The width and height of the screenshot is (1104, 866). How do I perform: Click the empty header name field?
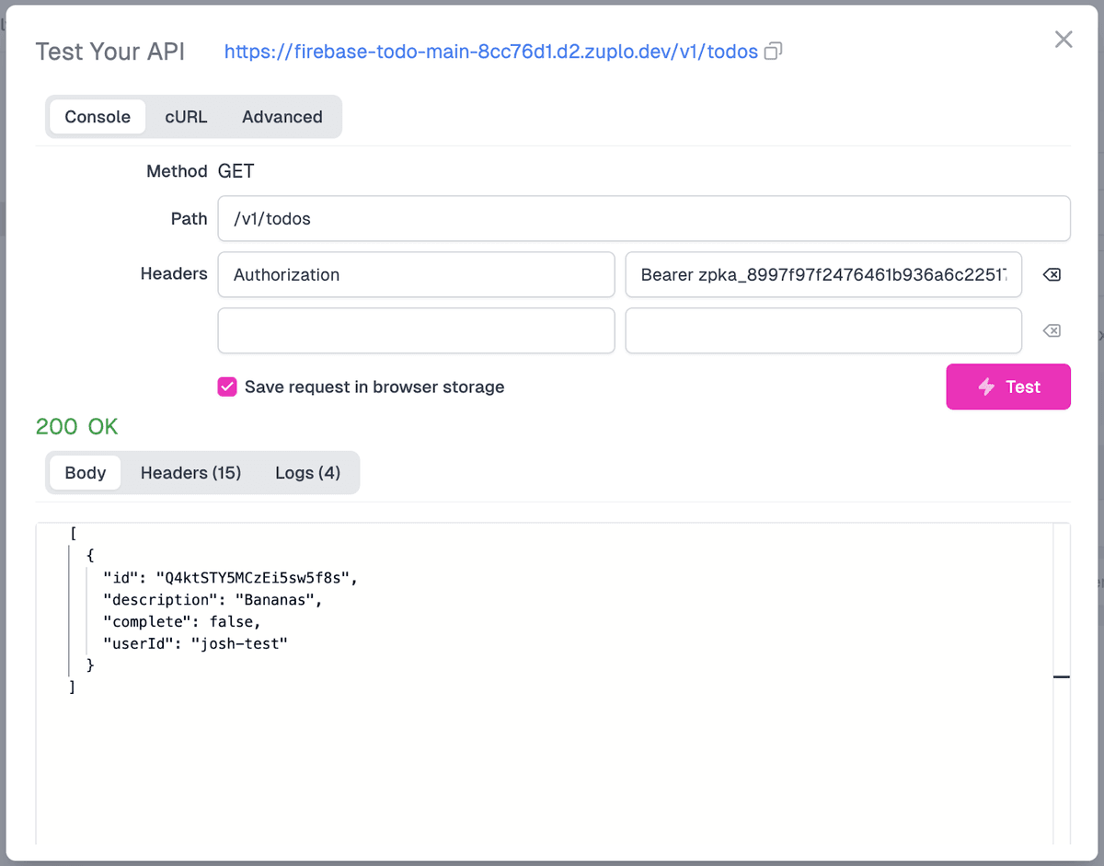tap(416, 330)
